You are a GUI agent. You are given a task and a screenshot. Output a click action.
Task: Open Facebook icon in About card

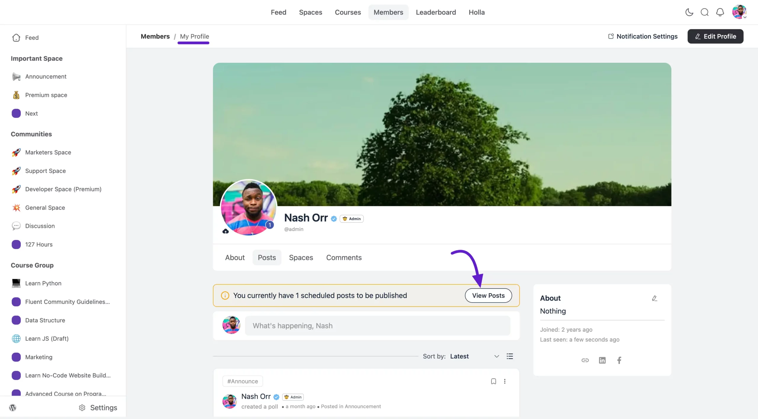point(619,360)
